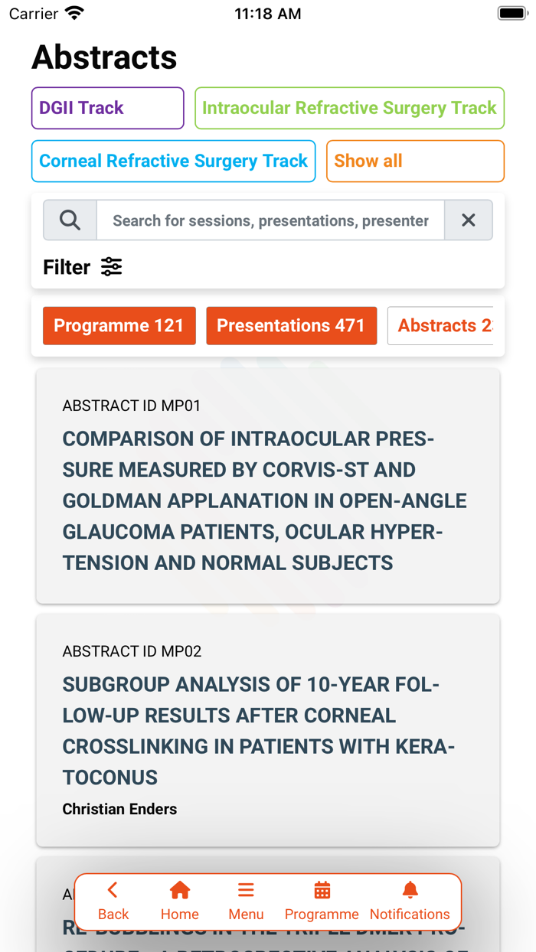Go Home using the house icon
The width and height of the screenshot is (536, 952).
click(x=179, y=890)
